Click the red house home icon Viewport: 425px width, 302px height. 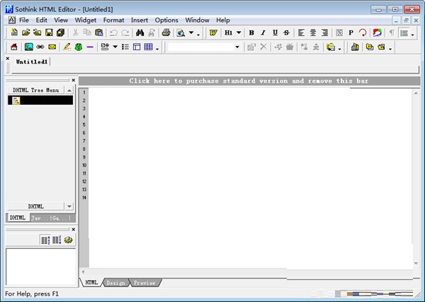tap(14, 47)
